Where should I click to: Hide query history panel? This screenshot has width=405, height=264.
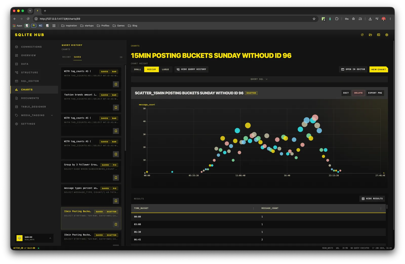click(x=191, y=69)
